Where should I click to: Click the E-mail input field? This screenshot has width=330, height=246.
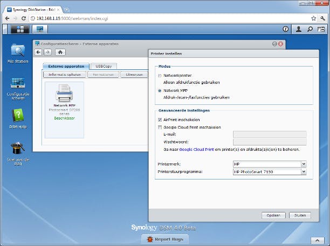(270, 134)
